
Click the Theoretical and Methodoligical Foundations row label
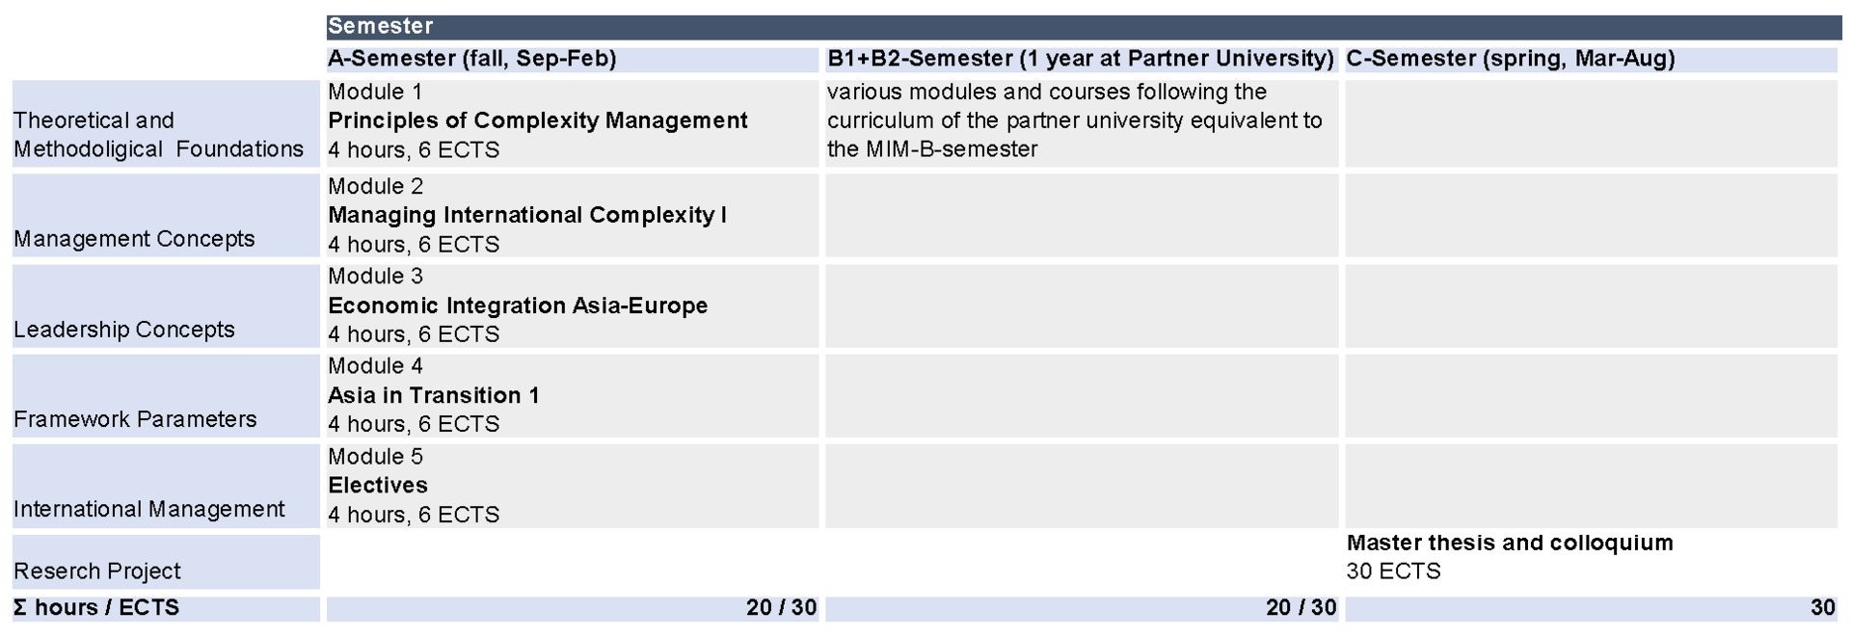point(166,124)
